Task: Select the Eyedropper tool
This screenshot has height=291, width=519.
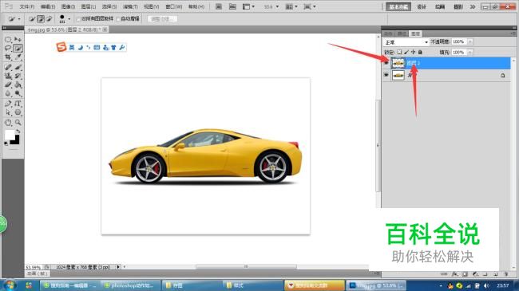Action: point(18,57)
